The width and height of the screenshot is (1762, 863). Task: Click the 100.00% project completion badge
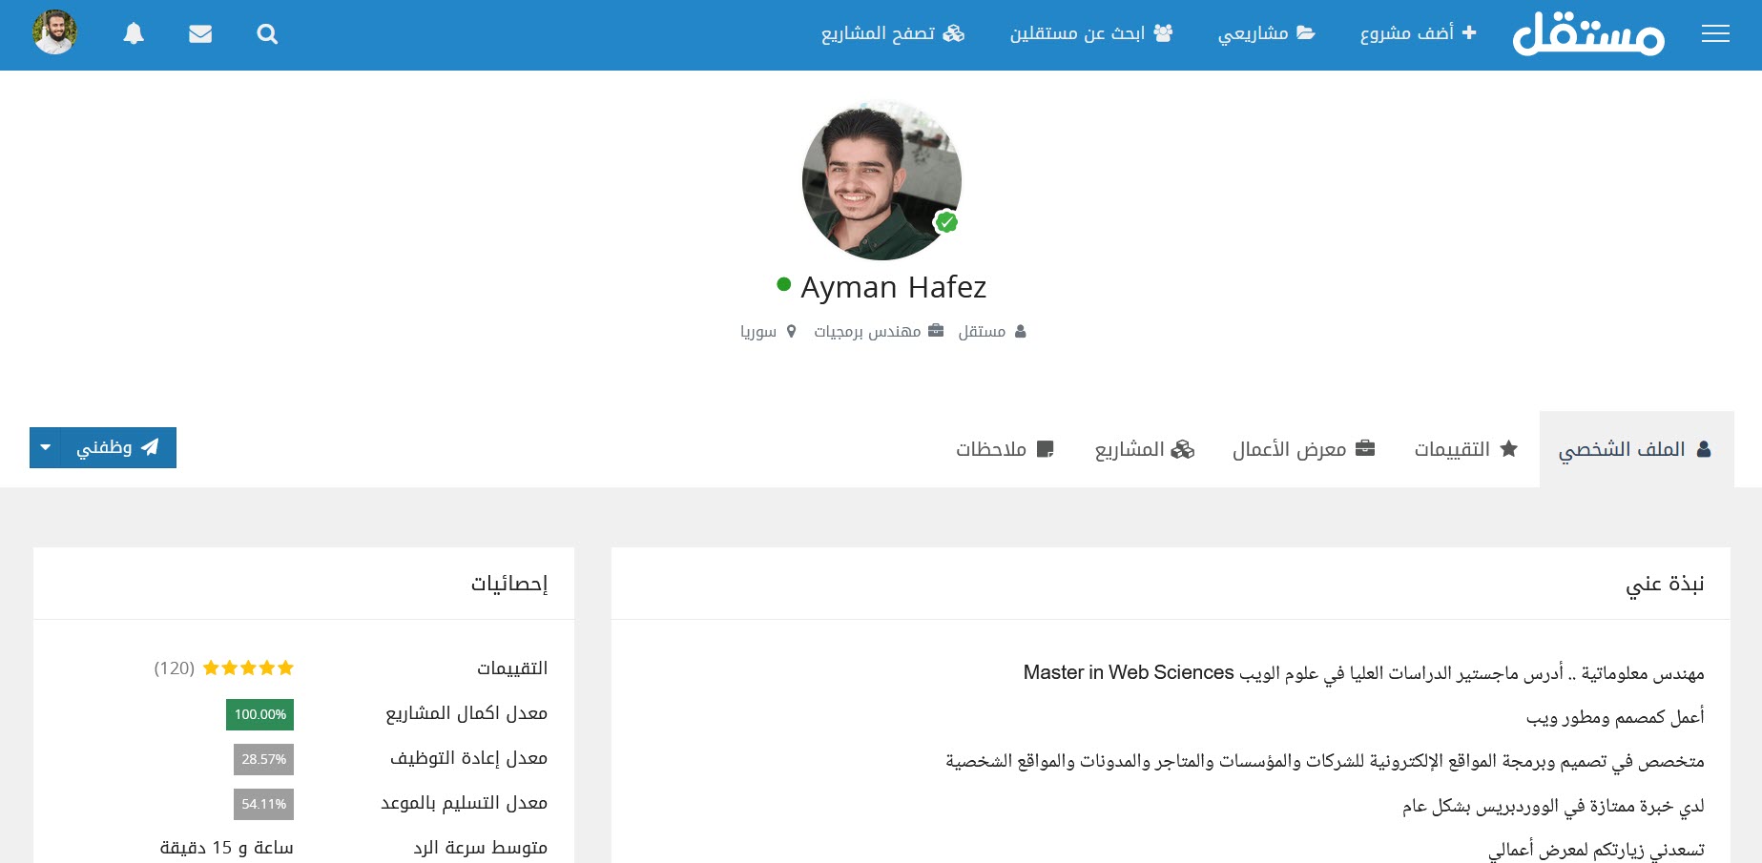(x=259, y=714)
